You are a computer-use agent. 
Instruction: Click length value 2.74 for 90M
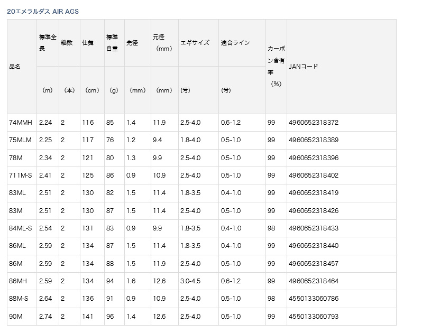tap(45, 317)
